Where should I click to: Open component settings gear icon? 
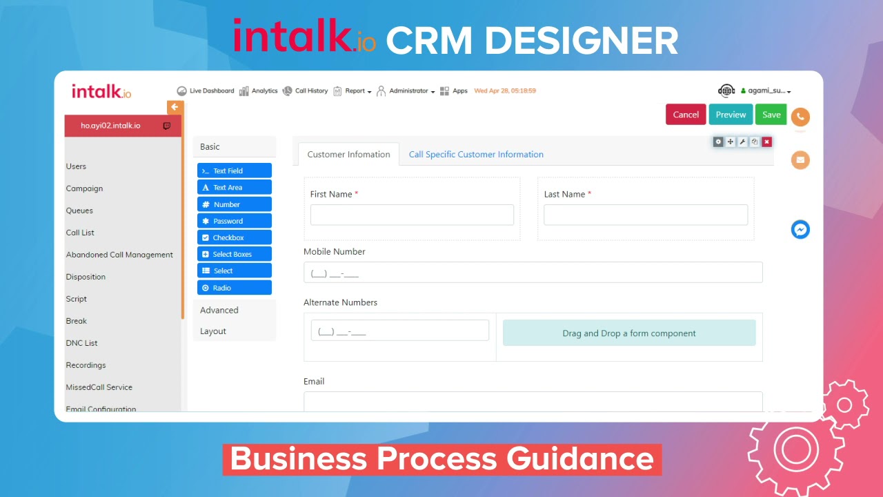point(718,142)
